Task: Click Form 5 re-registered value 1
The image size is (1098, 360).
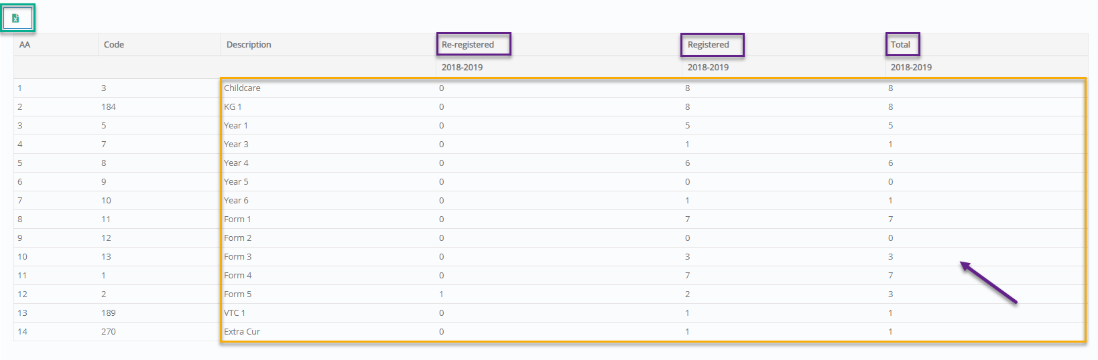Action: click(441, 294)
